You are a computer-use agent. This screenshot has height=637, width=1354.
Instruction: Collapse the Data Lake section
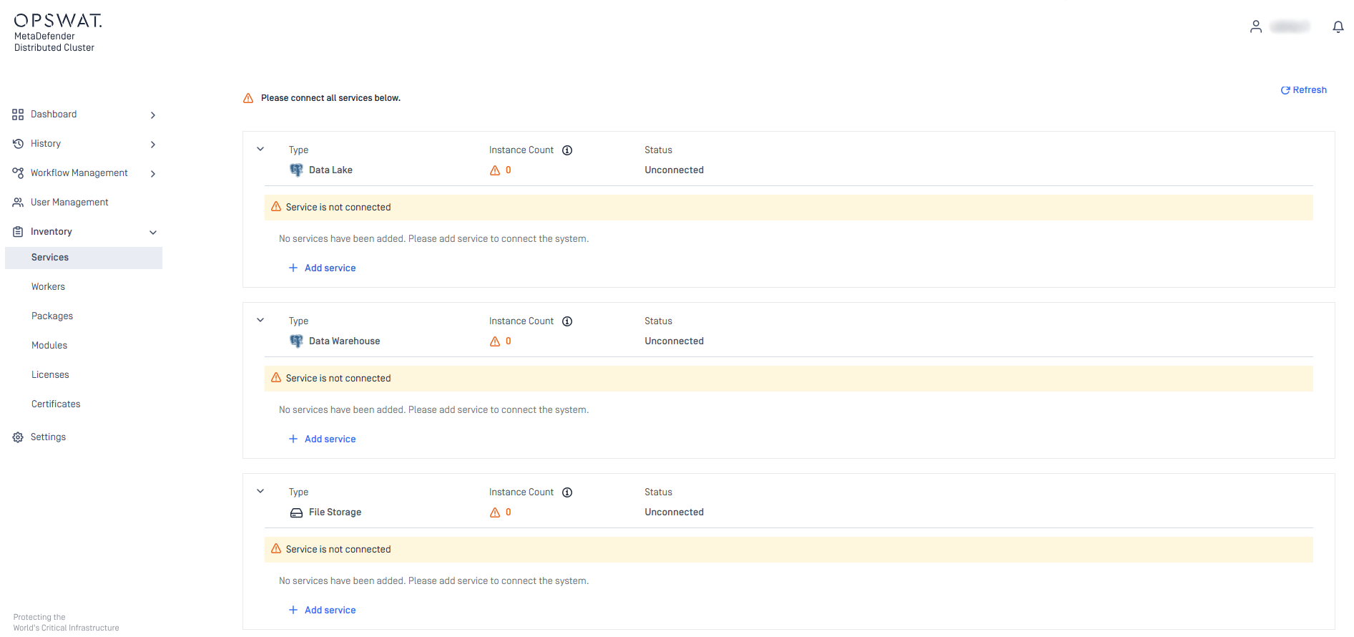coord(260,150)
